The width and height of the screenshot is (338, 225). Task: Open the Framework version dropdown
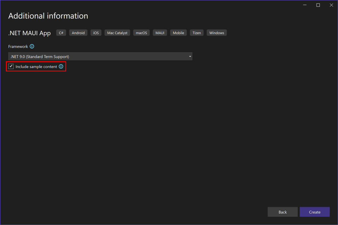point(100,56)
